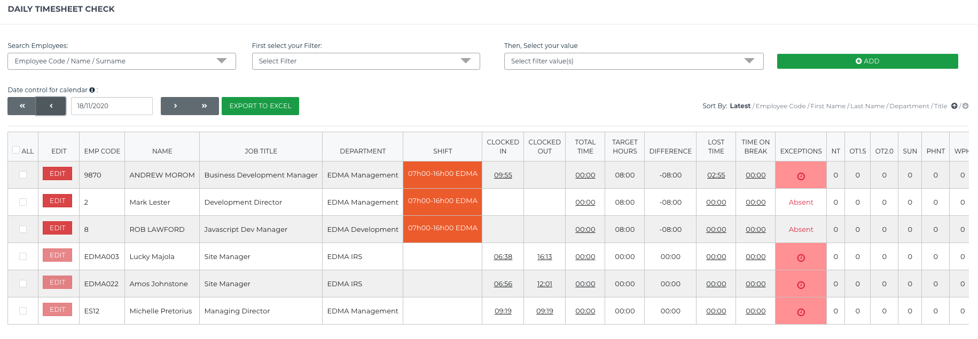Sort descending using the down arrow icon
978x339 pixels.
(x=965, y=106)
